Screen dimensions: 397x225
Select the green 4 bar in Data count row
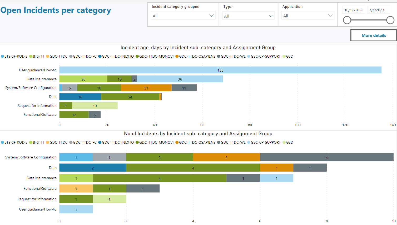click(x=193, y=168)
